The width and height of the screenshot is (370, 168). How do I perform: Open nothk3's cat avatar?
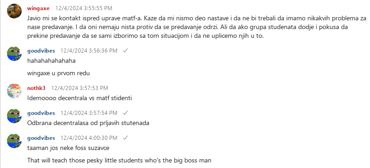click(15, 91)
